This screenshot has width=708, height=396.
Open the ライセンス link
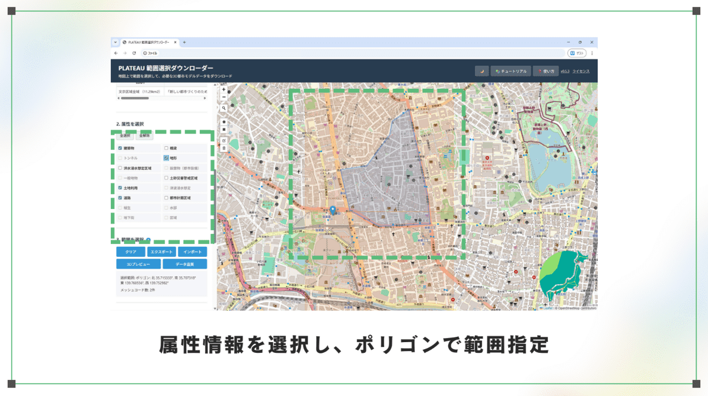(581, 71)
